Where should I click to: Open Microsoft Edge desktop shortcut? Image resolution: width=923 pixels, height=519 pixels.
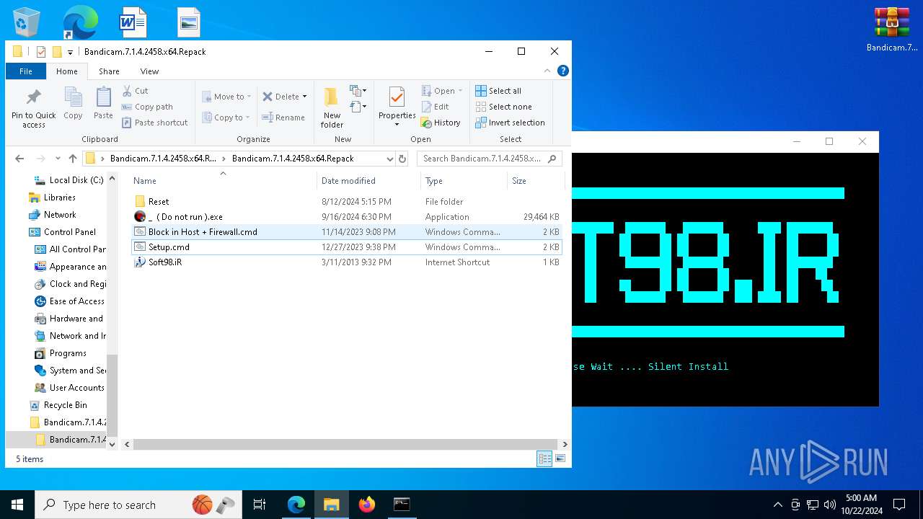tap(79, 22)
